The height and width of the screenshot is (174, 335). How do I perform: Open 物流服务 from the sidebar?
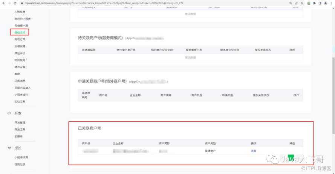(x=20, y=60)
